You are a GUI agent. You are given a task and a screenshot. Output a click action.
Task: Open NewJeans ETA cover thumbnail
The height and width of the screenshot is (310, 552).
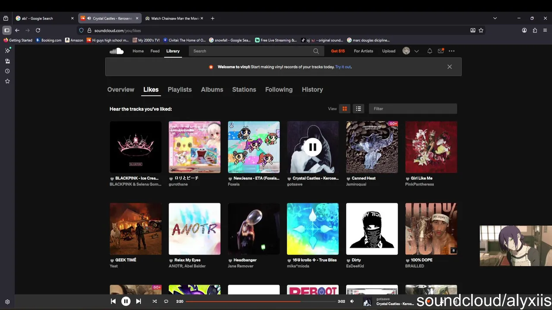click(254, 147)
